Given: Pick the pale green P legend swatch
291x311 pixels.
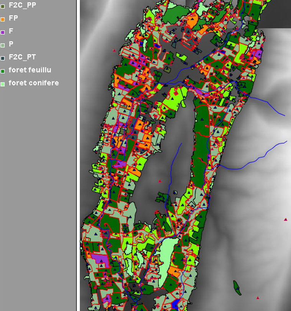Looking at the screenshot, I should point(3,45).
